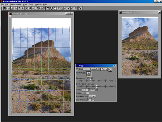Click the stacked windows toolbar icon
The width and height of the screenshot is (162, 122).
[x=44, y=8]
